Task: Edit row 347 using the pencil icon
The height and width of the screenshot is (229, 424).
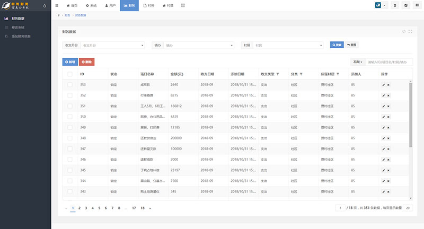Action: coord(383,149)
